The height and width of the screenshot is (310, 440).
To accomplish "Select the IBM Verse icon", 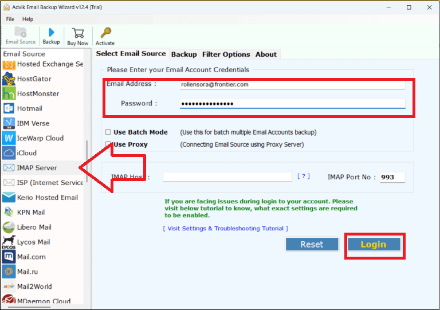I will point(9,123).
